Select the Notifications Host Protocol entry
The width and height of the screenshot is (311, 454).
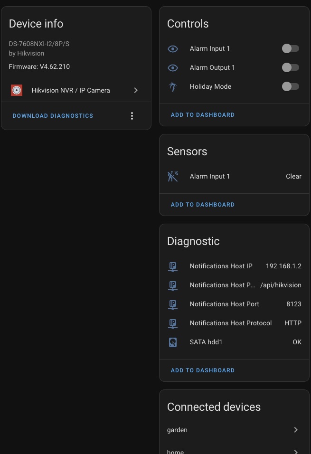click(234, 323)
